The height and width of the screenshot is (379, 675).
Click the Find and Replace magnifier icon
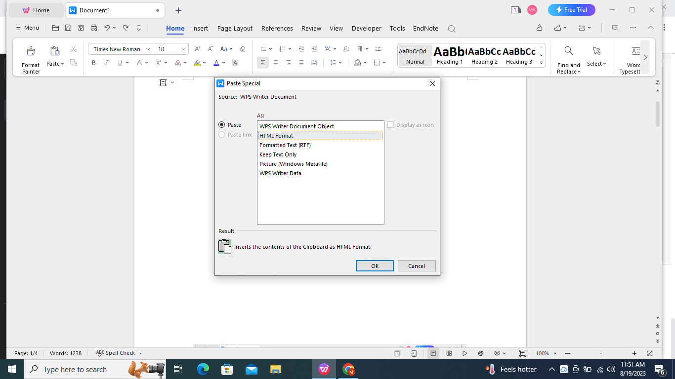569,51
